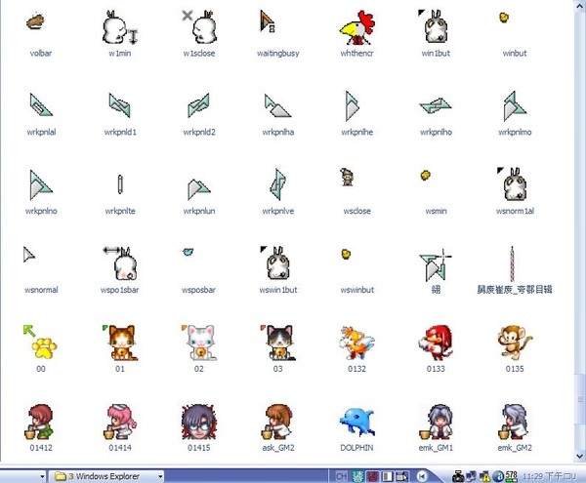
Task: Select the calico cat cursor file 03
Action: click(277, 342)
